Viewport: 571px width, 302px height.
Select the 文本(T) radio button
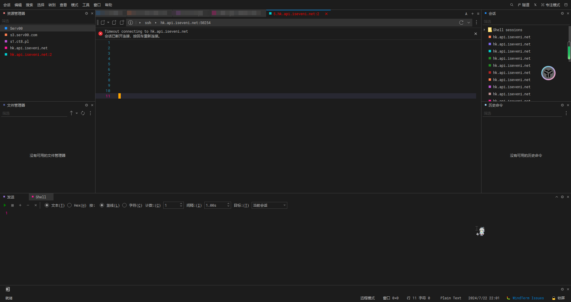(47, 205)
